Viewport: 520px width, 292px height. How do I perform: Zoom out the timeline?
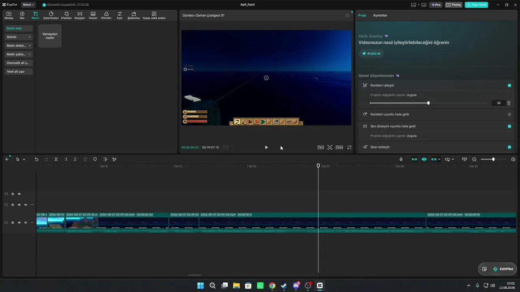(474, 159)
